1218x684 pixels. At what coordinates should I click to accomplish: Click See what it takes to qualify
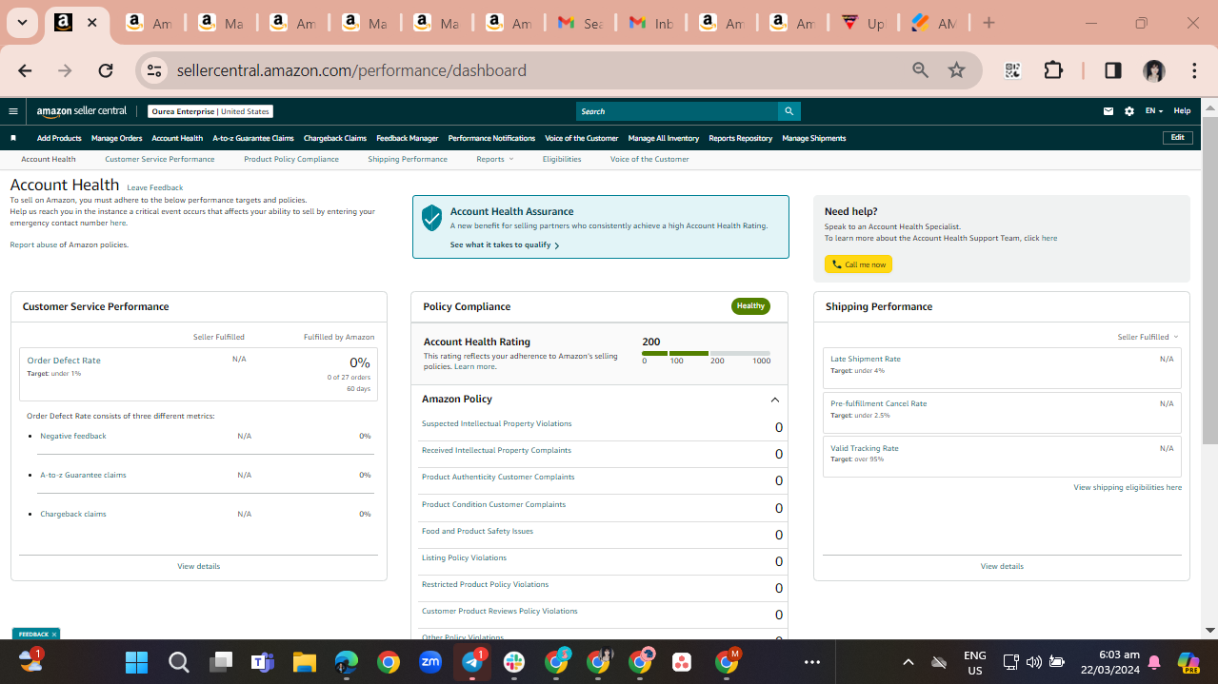click(505, 245)
